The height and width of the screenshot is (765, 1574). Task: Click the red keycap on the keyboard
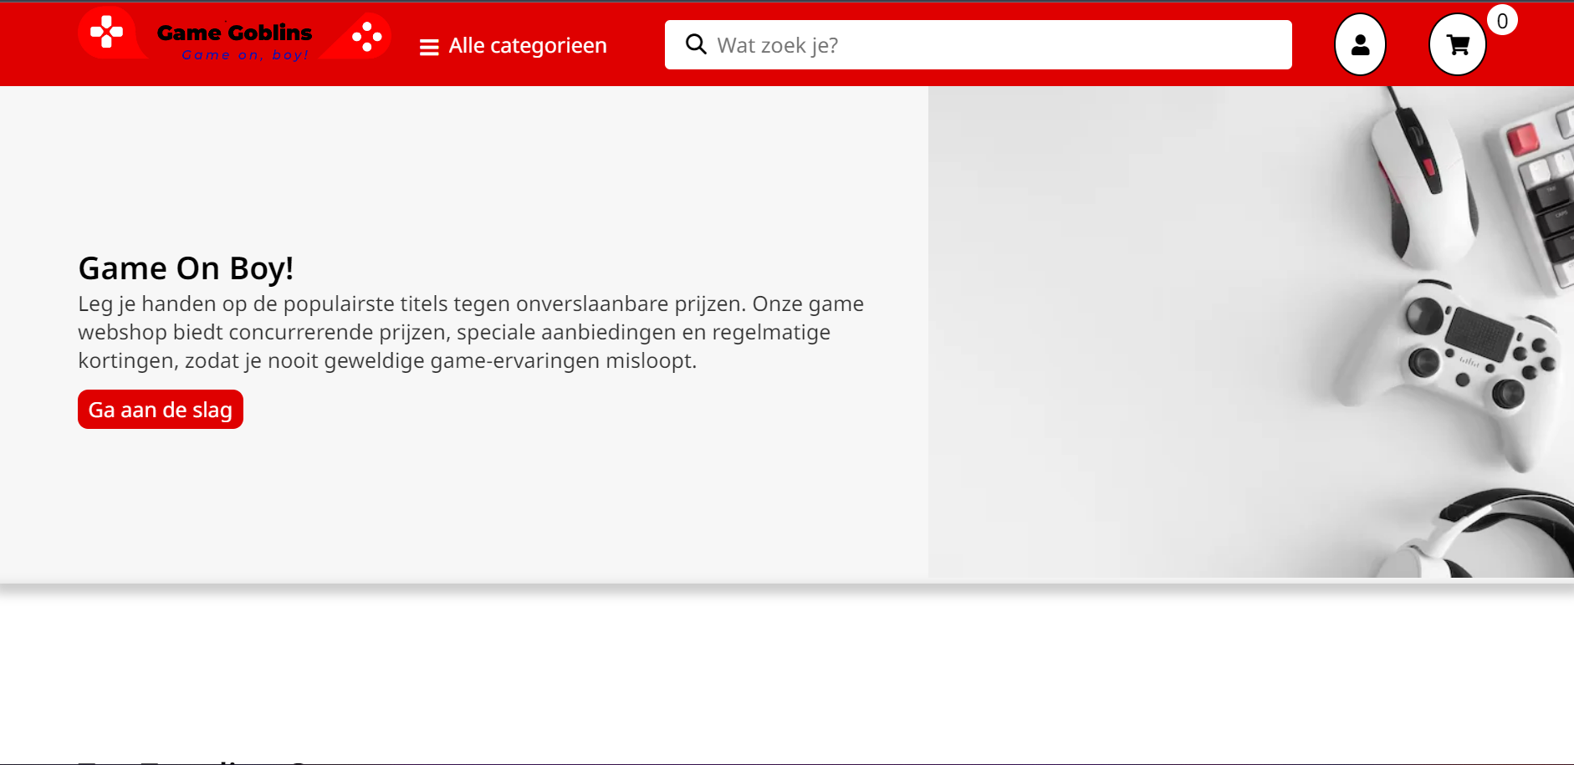tap(1522, 138)
